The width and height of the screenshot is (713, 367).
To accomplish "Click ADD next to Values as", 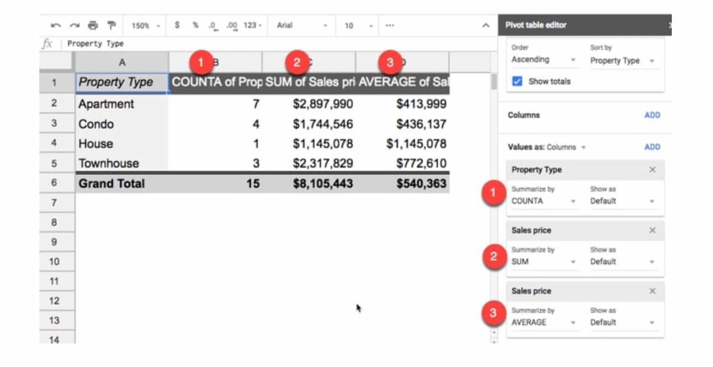I will pos(652,147).
